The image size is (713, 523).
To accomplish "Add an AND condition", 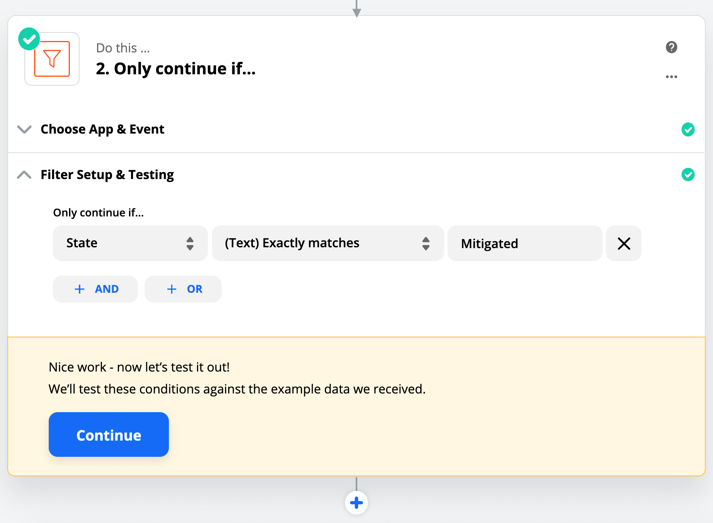I will [95, 289].
